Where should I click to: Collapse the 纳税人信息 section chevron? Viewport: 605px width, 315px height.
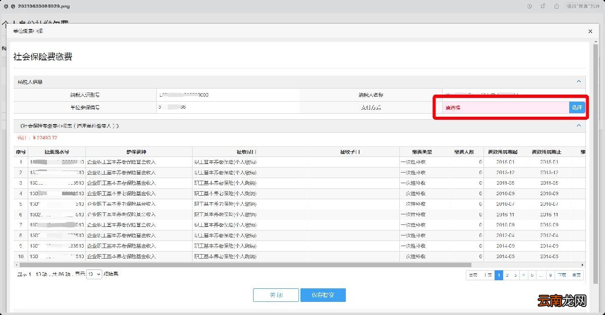click(579, 82)
